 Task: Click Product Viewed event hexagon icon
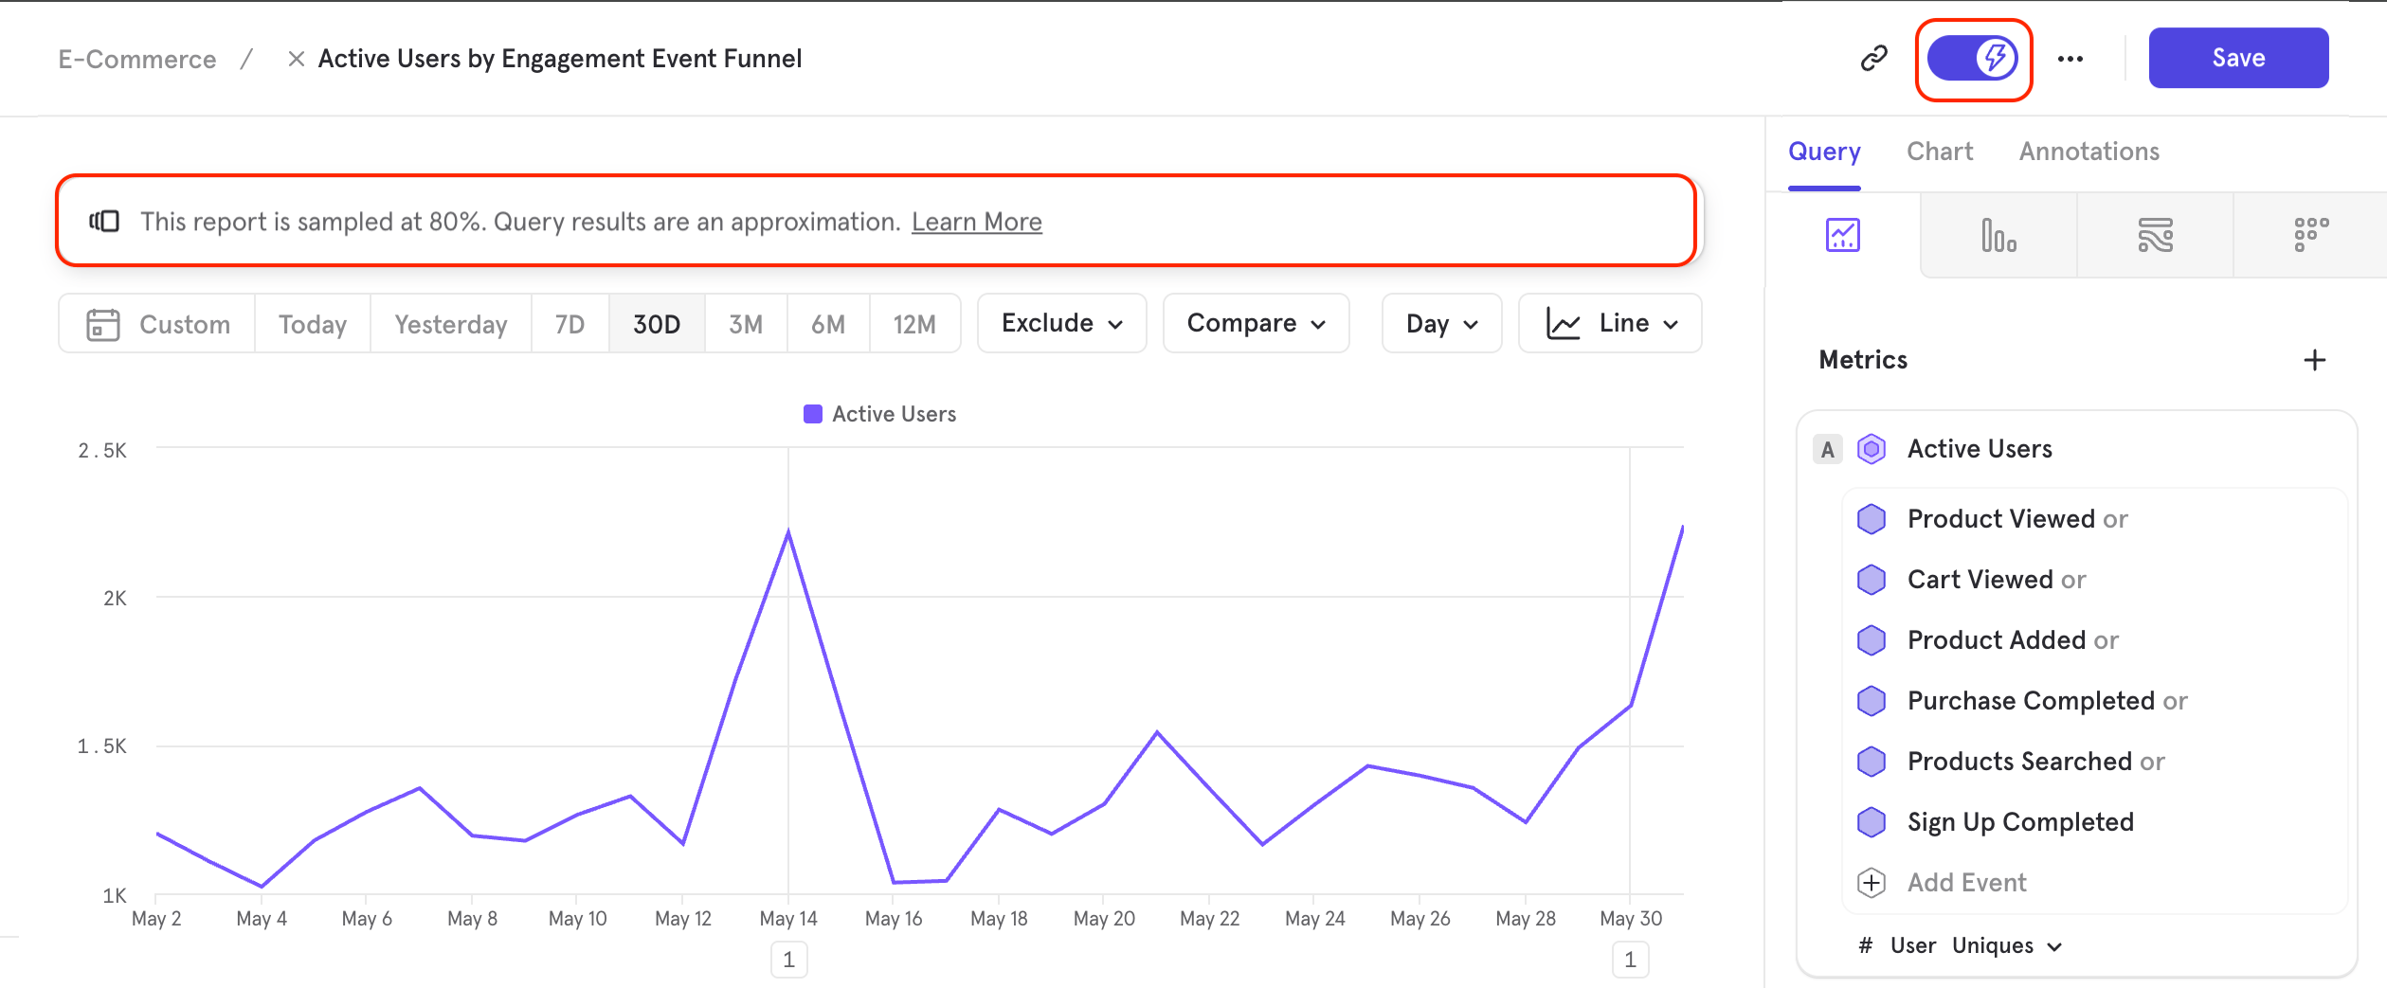click(1871, 519)
